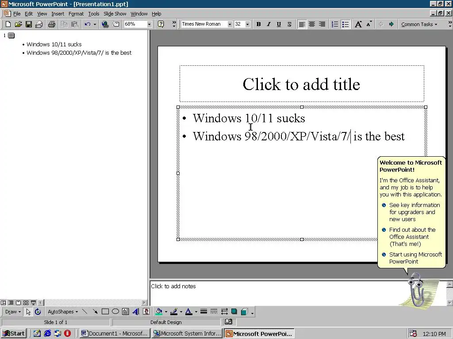Click the E-mail recipient icon

point(39,24)
